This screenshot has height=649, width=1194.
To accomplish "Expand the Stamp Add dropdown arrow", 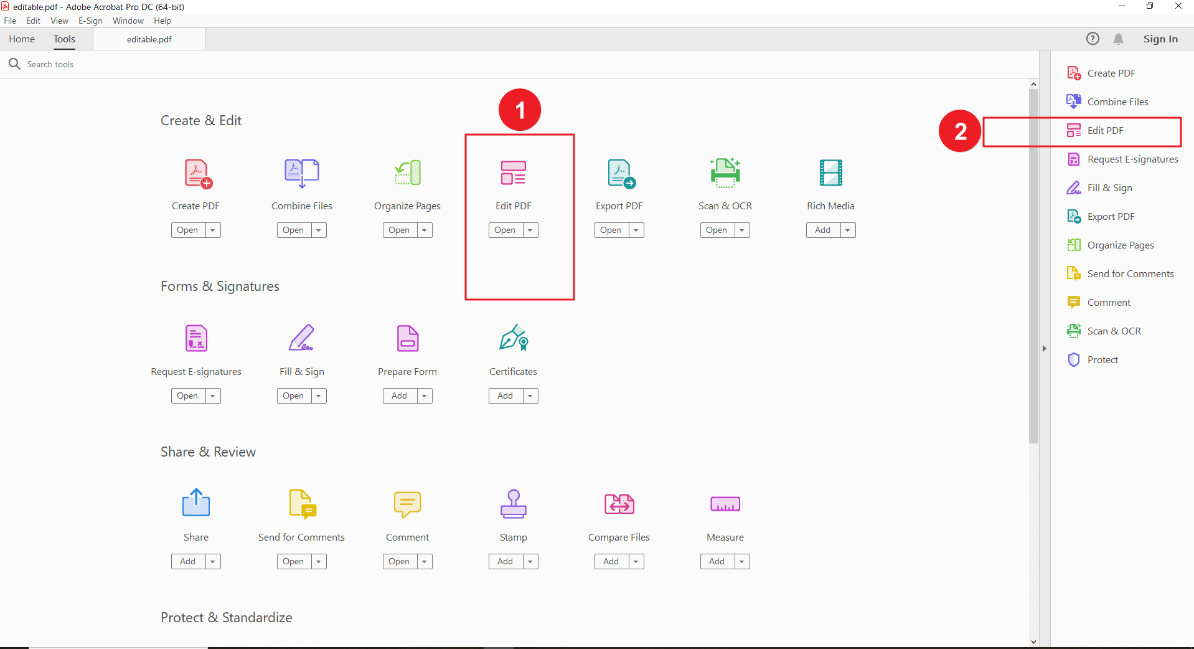I will 530,561.
